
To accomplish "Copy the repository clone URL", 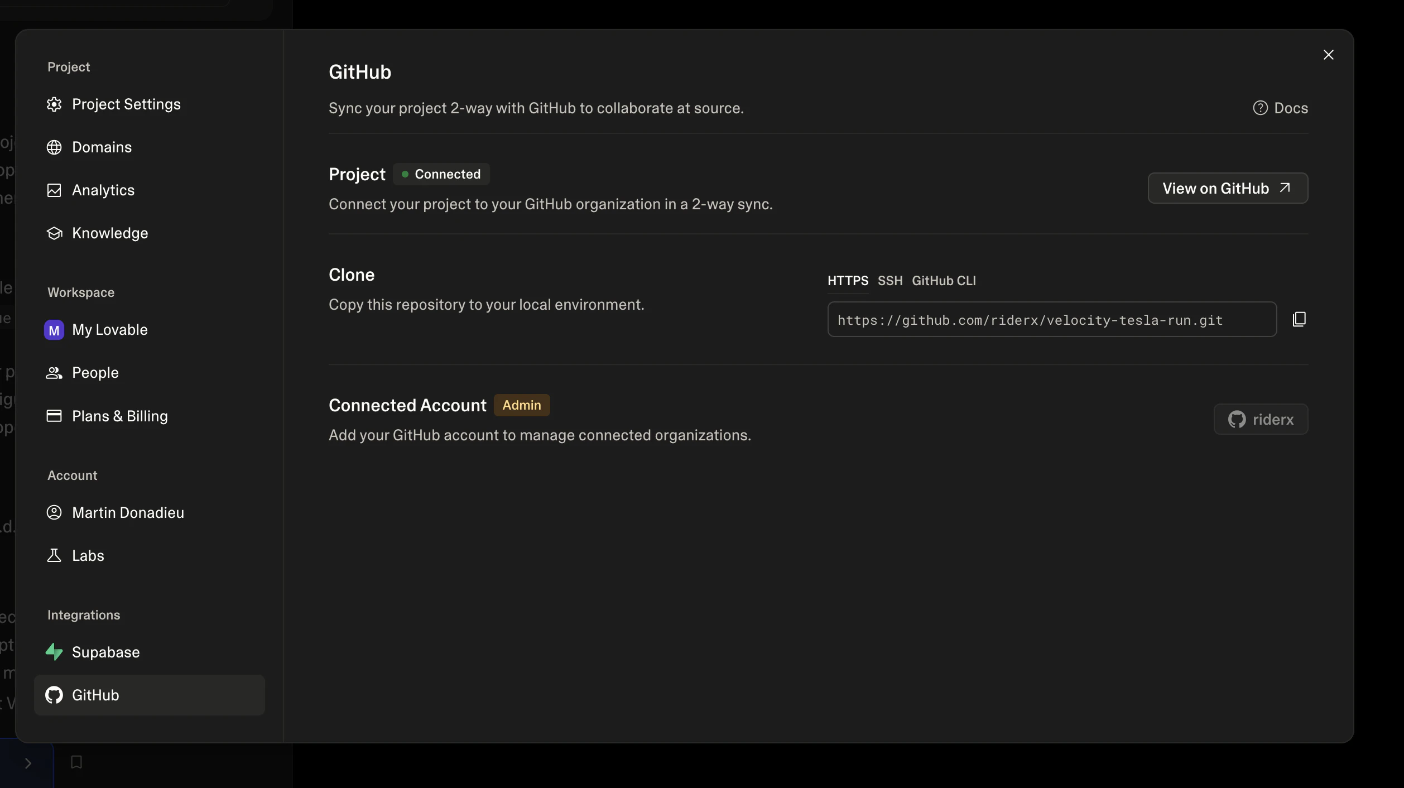I will tap(1300, 319).
